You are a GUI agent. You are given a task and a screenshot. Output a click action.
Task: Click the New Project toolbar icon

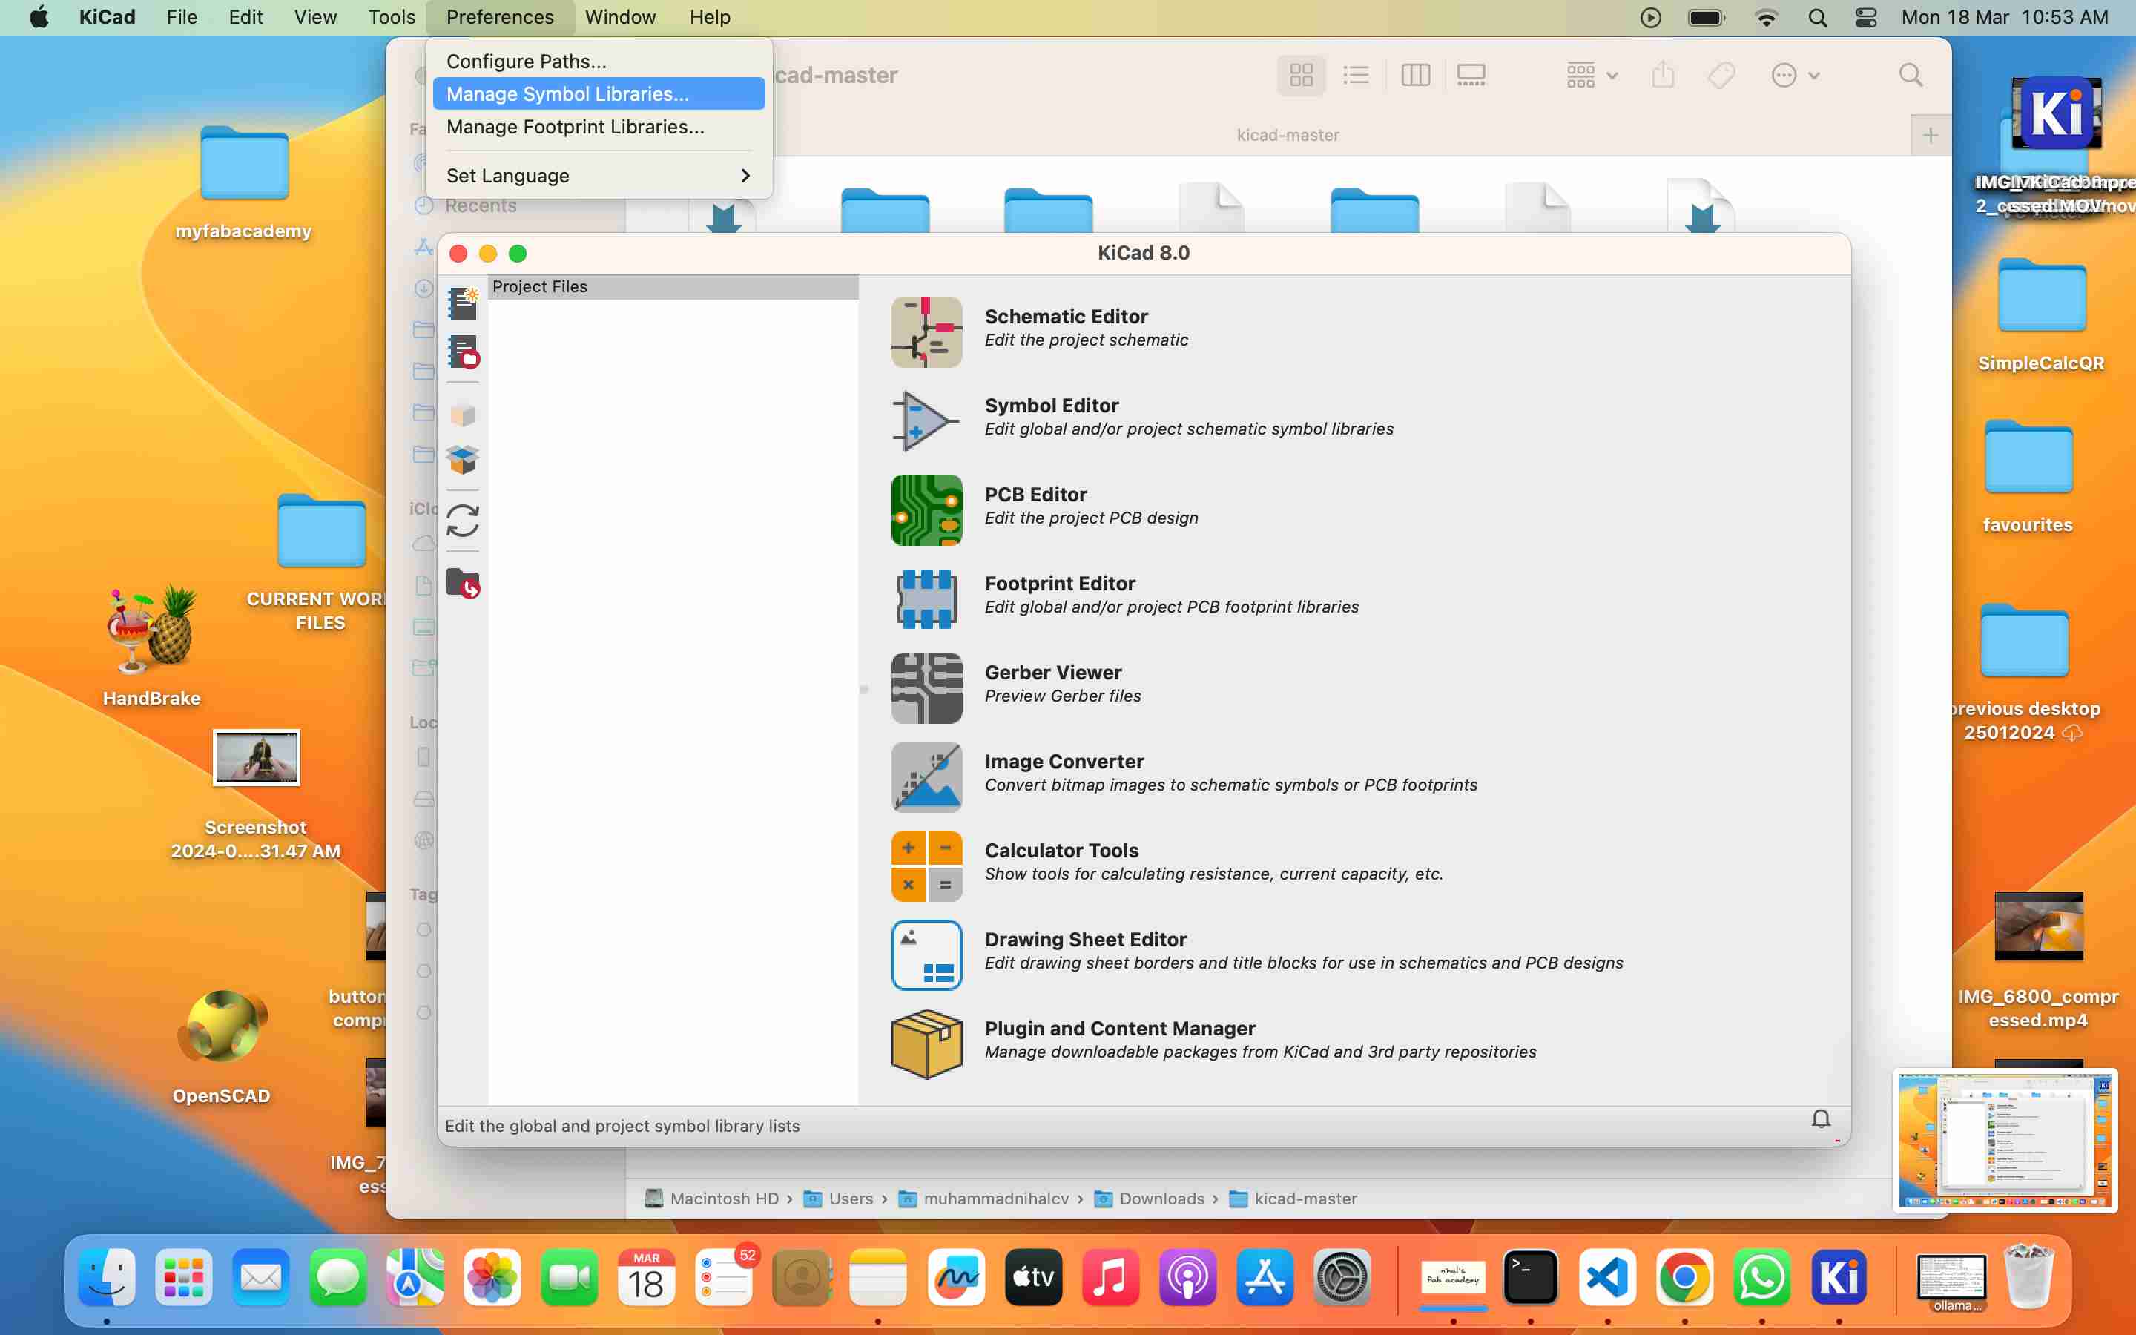(x=463, y=304)
